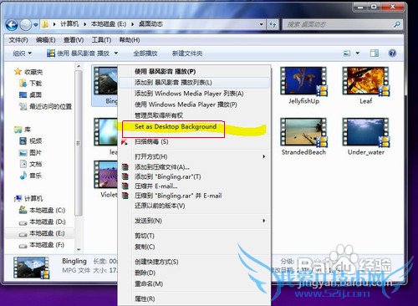Screen dimensions: 418x306
Task: Click the folder icon in address bar
Action: point(45,24)
